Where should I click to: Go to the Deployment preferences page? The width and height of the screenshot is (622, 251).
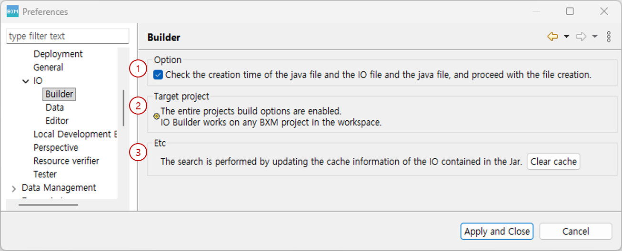(58, 54)
